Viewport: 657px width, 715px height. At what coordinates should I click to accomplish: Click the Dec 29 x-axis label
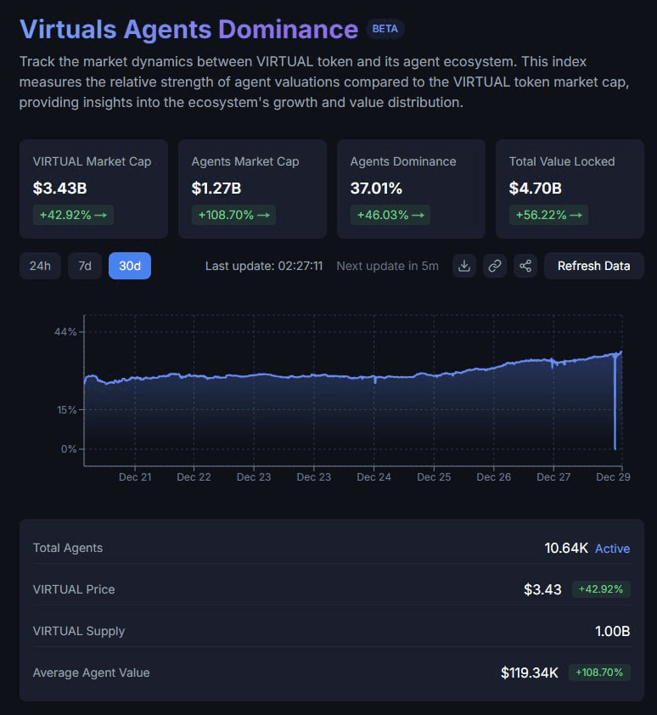613,477
